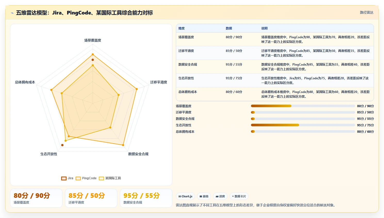
Task: Open the 85分 / 50分 迁移平滑度 stat card
Action: [91, 198]
